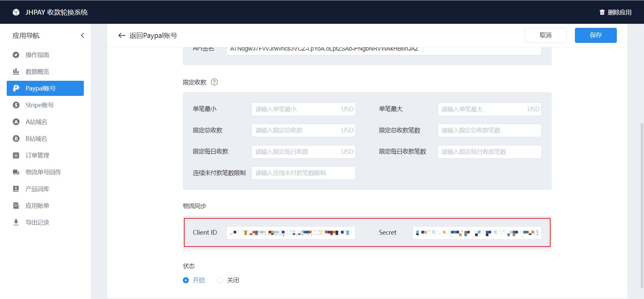
Task: Collapse the 应用导航 sidebar chevron
Action: pyautogui.click(x=83, y=36)
